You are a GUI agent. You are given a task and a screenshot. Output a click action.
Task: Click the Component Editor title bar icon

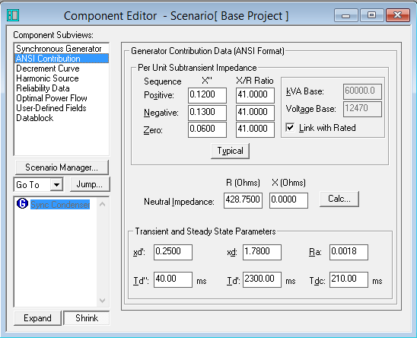tap(13, 15)
